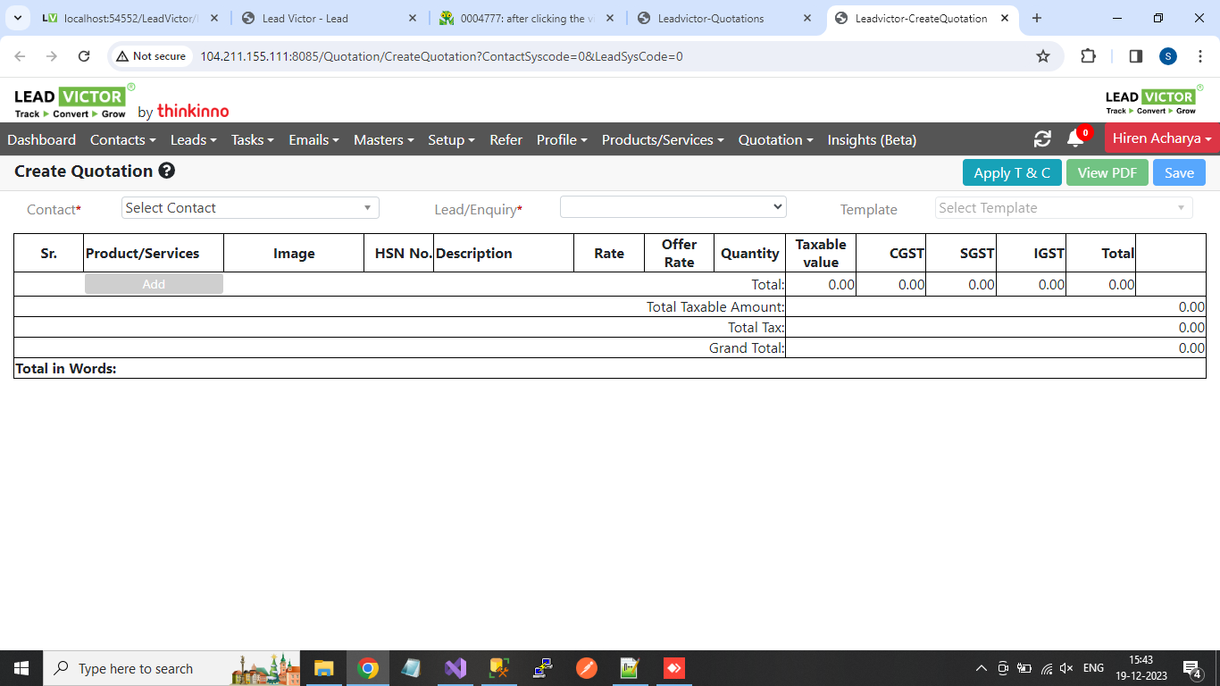
Task: Click the Total Taxable Amount label
Action: 715,306
